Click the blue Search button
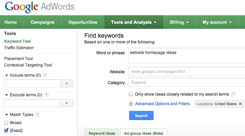Screen dimensions: 245x136 pyautogui.click(x=141, y=116)
